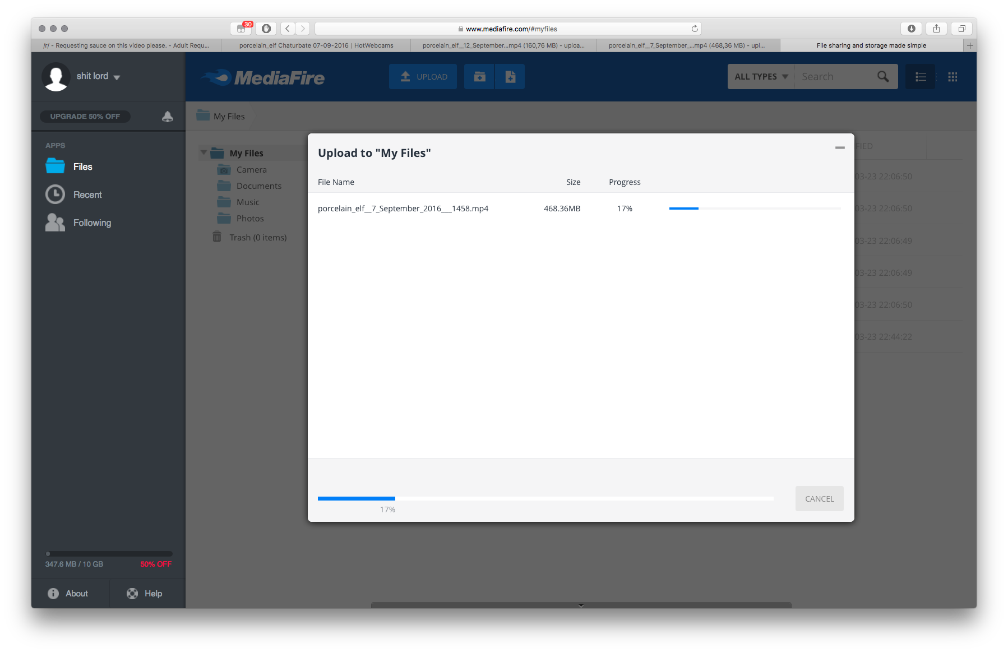This screenshot has width=1008, height=653.
Task: Click the storage usage bar
Action: (109, 553)
